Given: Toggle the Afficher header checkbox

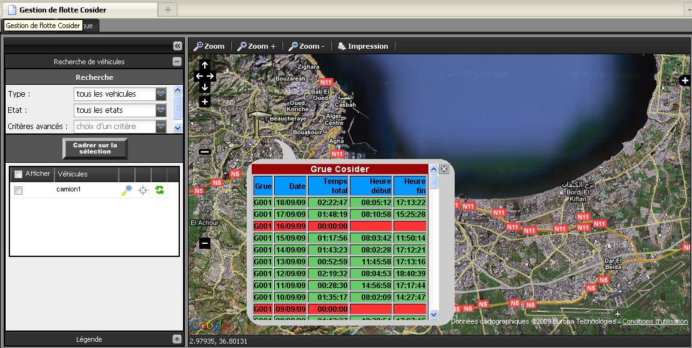Looking at the screenshot, I should pyautogui.click(x=18, y=174).
